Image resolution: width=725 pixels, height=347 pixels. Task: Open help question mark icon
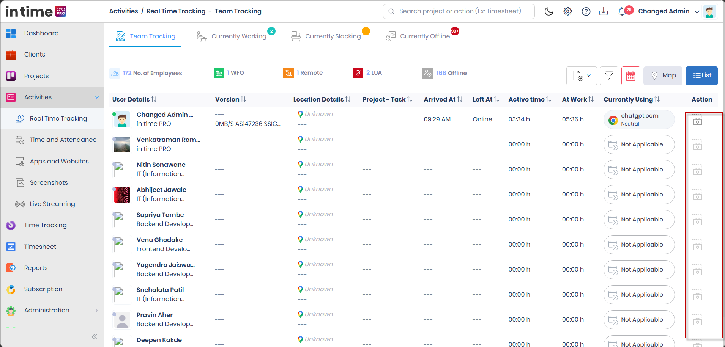(586, 11)
